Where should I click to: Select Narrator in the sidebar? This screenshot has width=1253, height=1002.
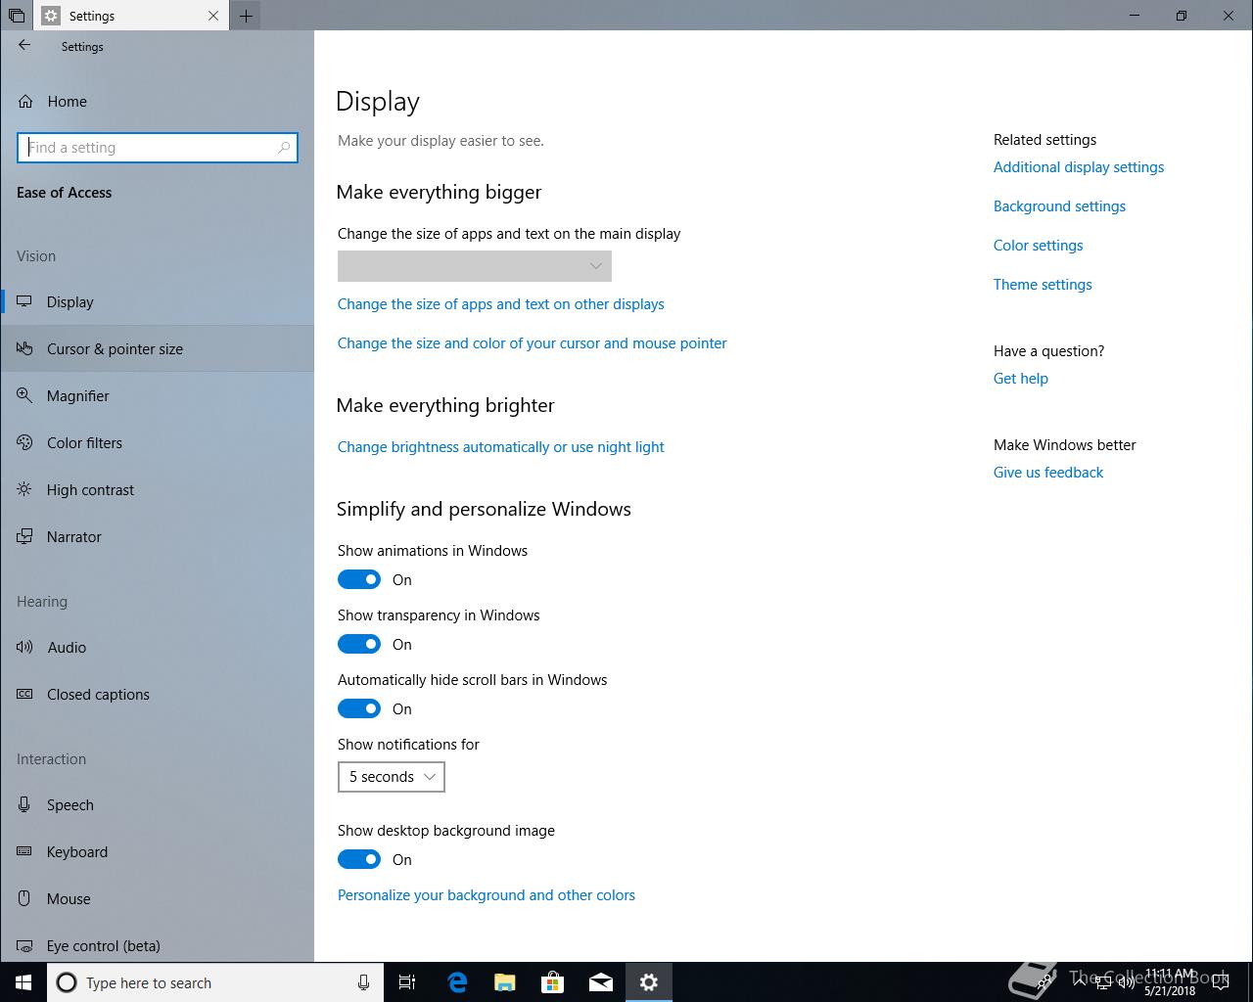point(158,536)
